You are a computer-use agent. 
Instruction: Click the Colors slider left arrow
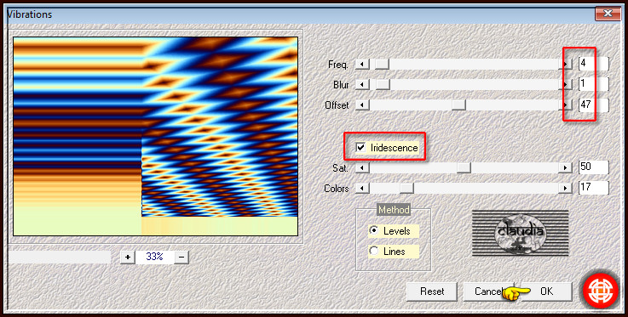coord(362,188)
